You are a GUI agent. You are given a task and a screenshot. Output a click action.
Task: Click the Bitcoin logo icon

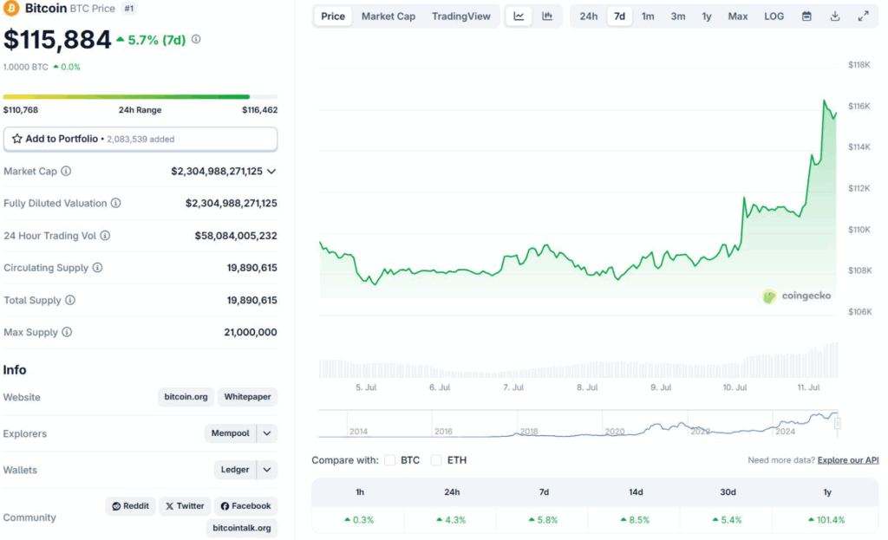(x=10, y=9)
